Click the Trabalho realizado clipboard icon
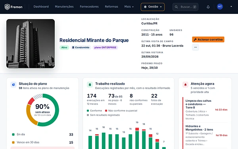238x149 pixels. [90, 85]
